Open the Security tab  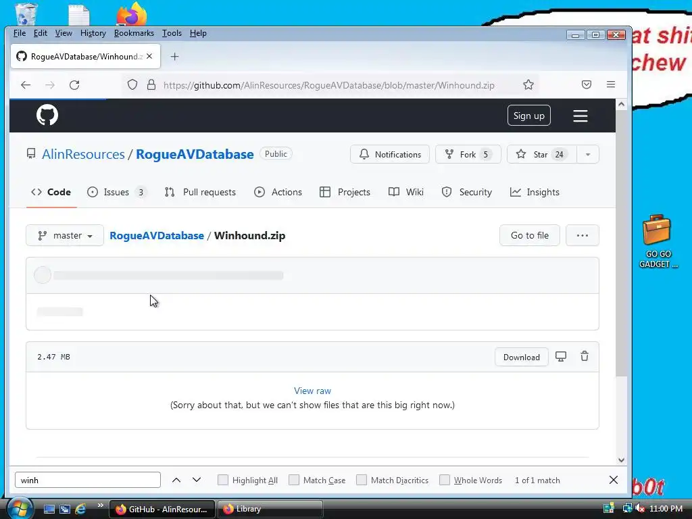(x=467, y=192)
